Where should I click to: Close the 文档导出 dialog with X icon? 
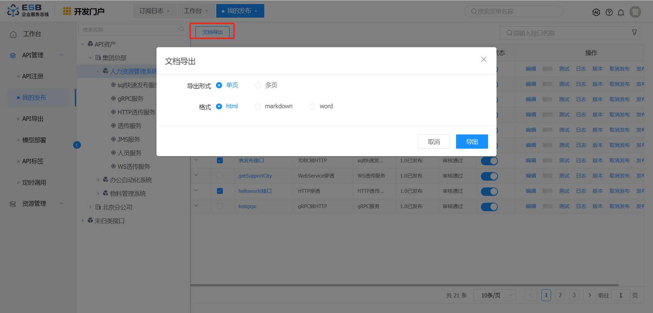click(484, 59)
